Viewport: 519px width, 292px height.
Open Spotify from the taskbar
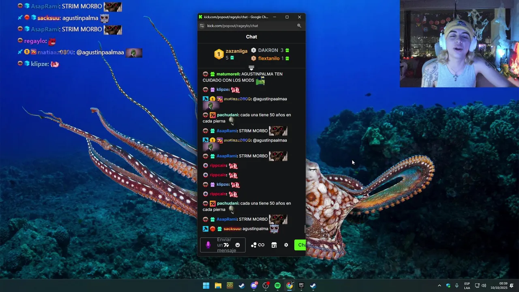(277, 286)
